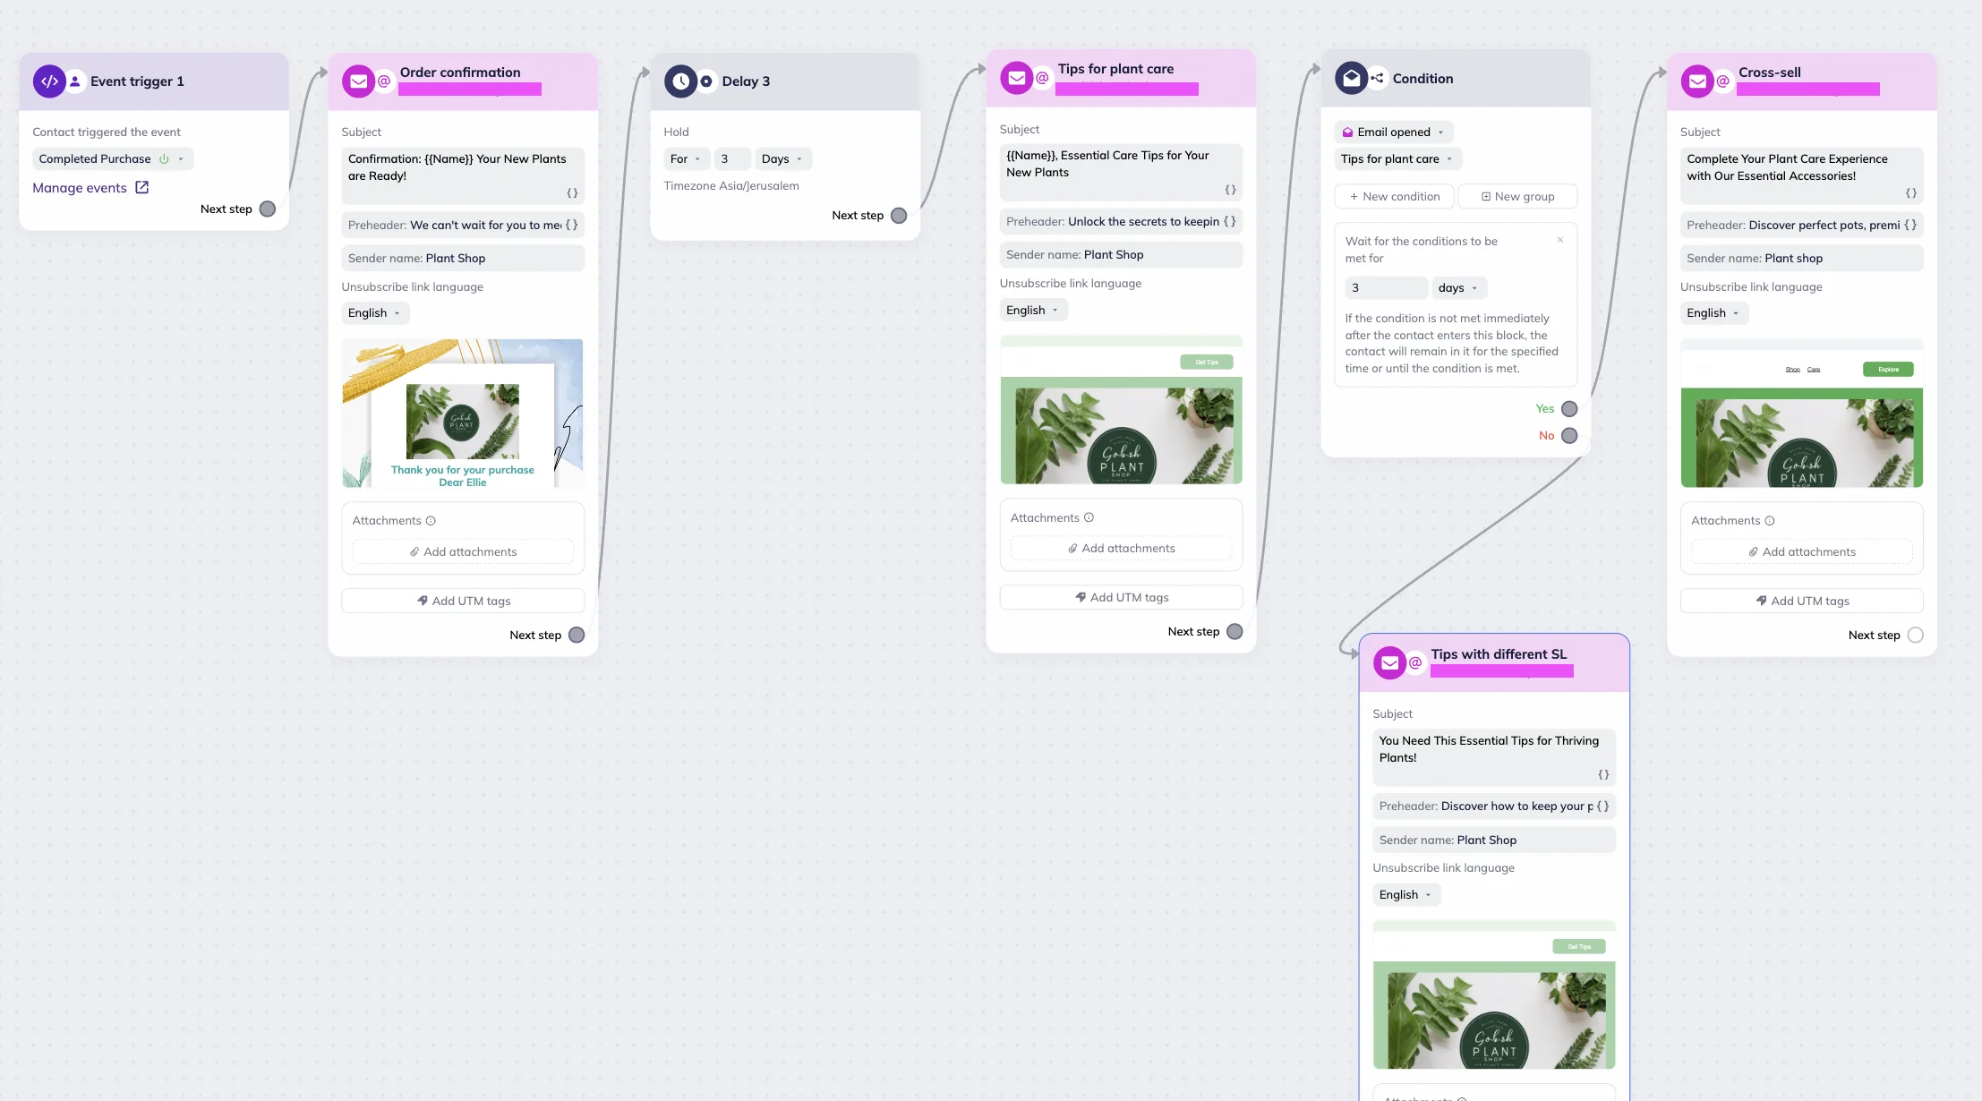Click the Order confirmation email envelope icon

tap(358, 81)
